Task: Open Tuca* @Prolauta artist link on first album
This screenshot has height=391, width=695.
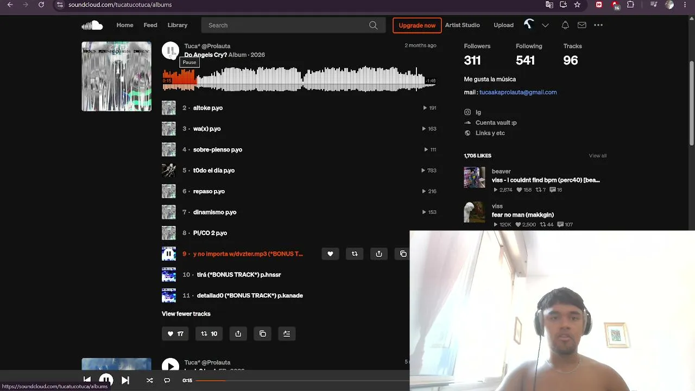Action: [207, 46]
